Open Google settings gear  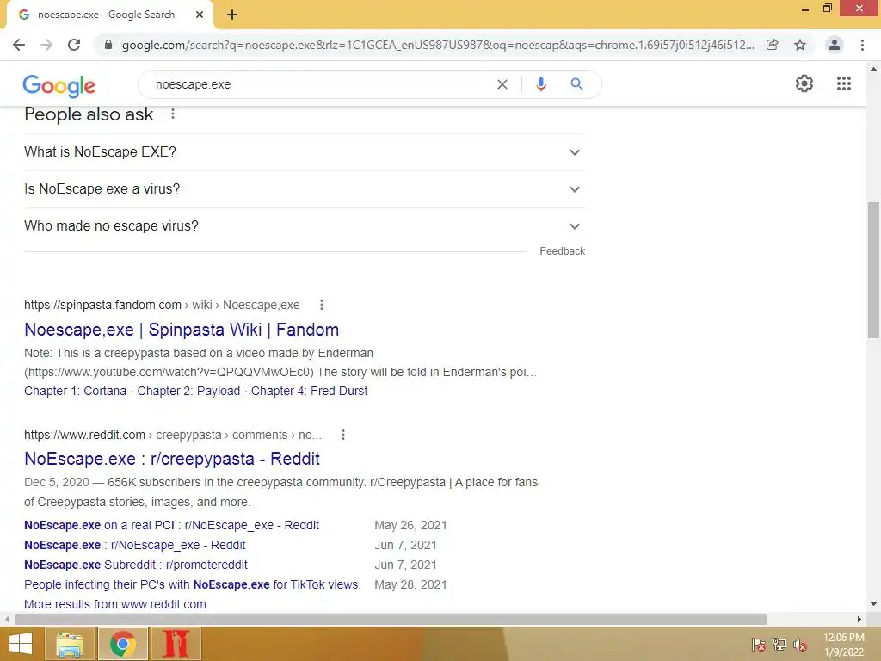[804, 83]
